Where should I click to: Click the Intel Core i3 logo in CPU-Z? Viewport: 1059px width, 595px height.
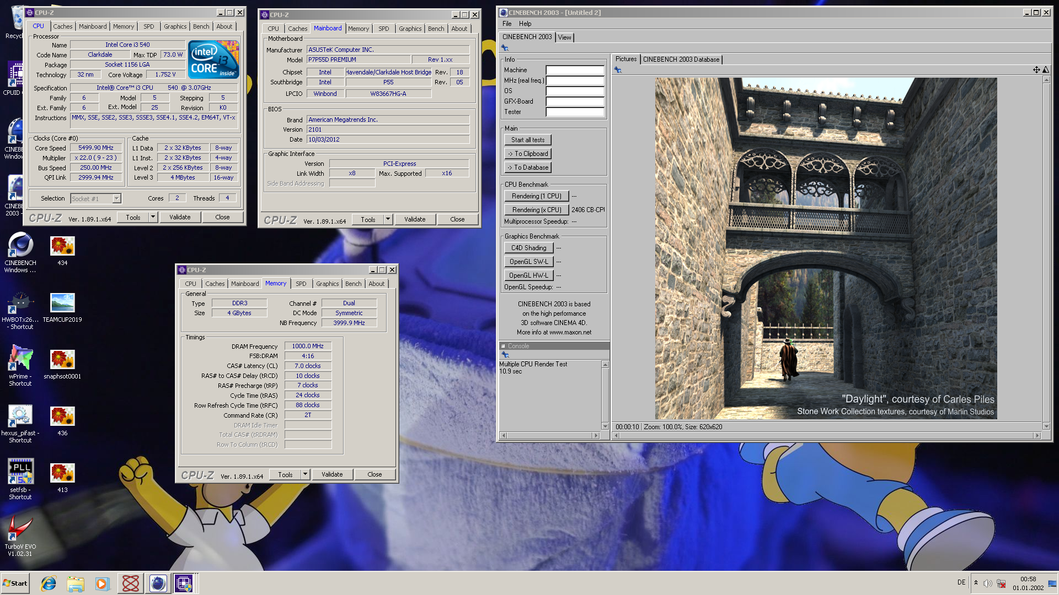213,59
